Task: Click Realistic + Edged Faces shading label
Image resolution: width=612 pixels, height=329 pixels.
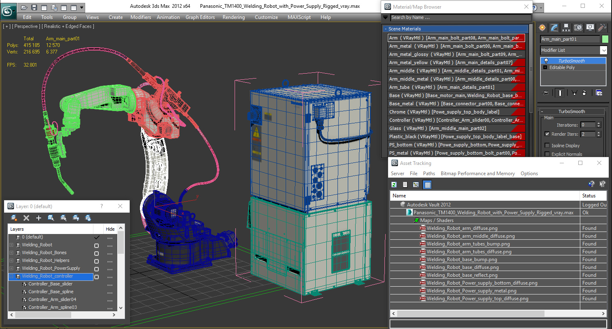Action: tap(67, 26)
